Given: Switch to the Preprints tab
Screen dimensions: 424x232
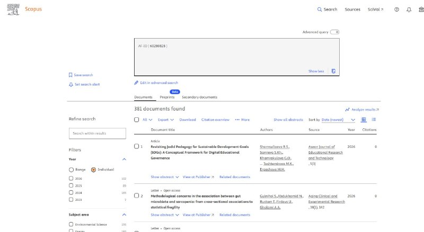Looking at the screenshot, I should [x=167, y=97].
